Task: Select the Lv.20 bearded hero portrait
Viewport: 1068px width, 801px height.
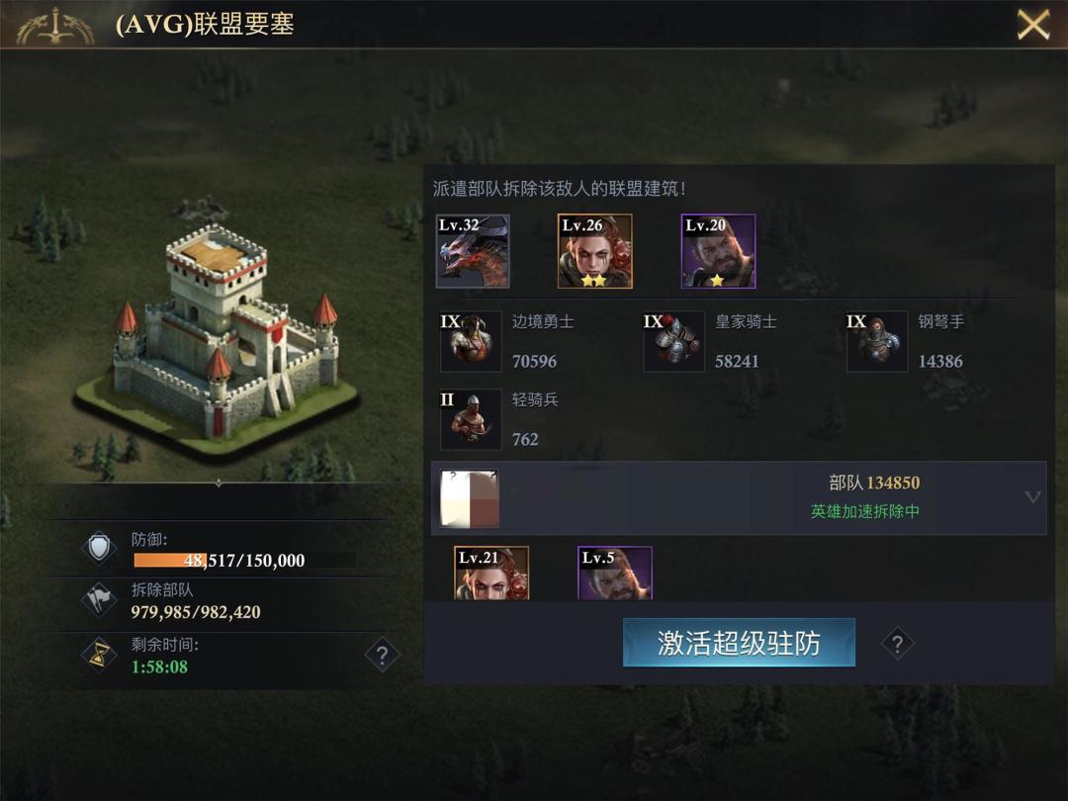Action: coord(718,251)
